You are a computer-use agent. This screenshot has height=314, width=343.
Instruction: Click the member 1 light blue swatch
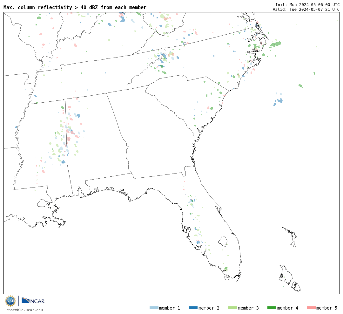154,308
